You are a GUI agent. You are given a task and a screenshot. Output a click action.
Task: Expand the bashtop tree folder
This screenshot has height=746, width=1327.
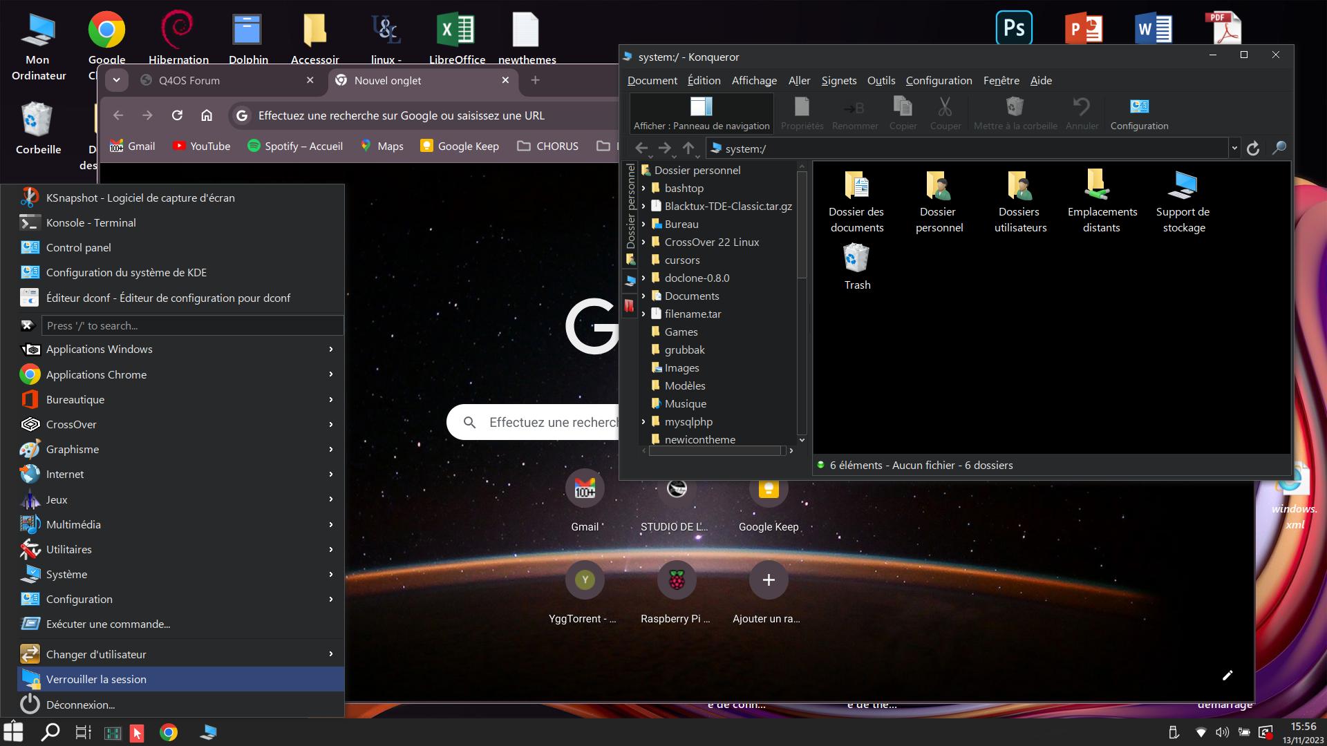643,188
